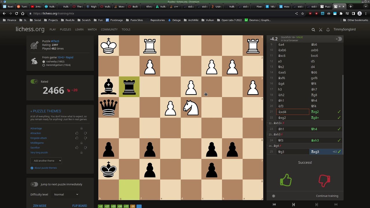Open the PLAY menu

tap(53, 29)
